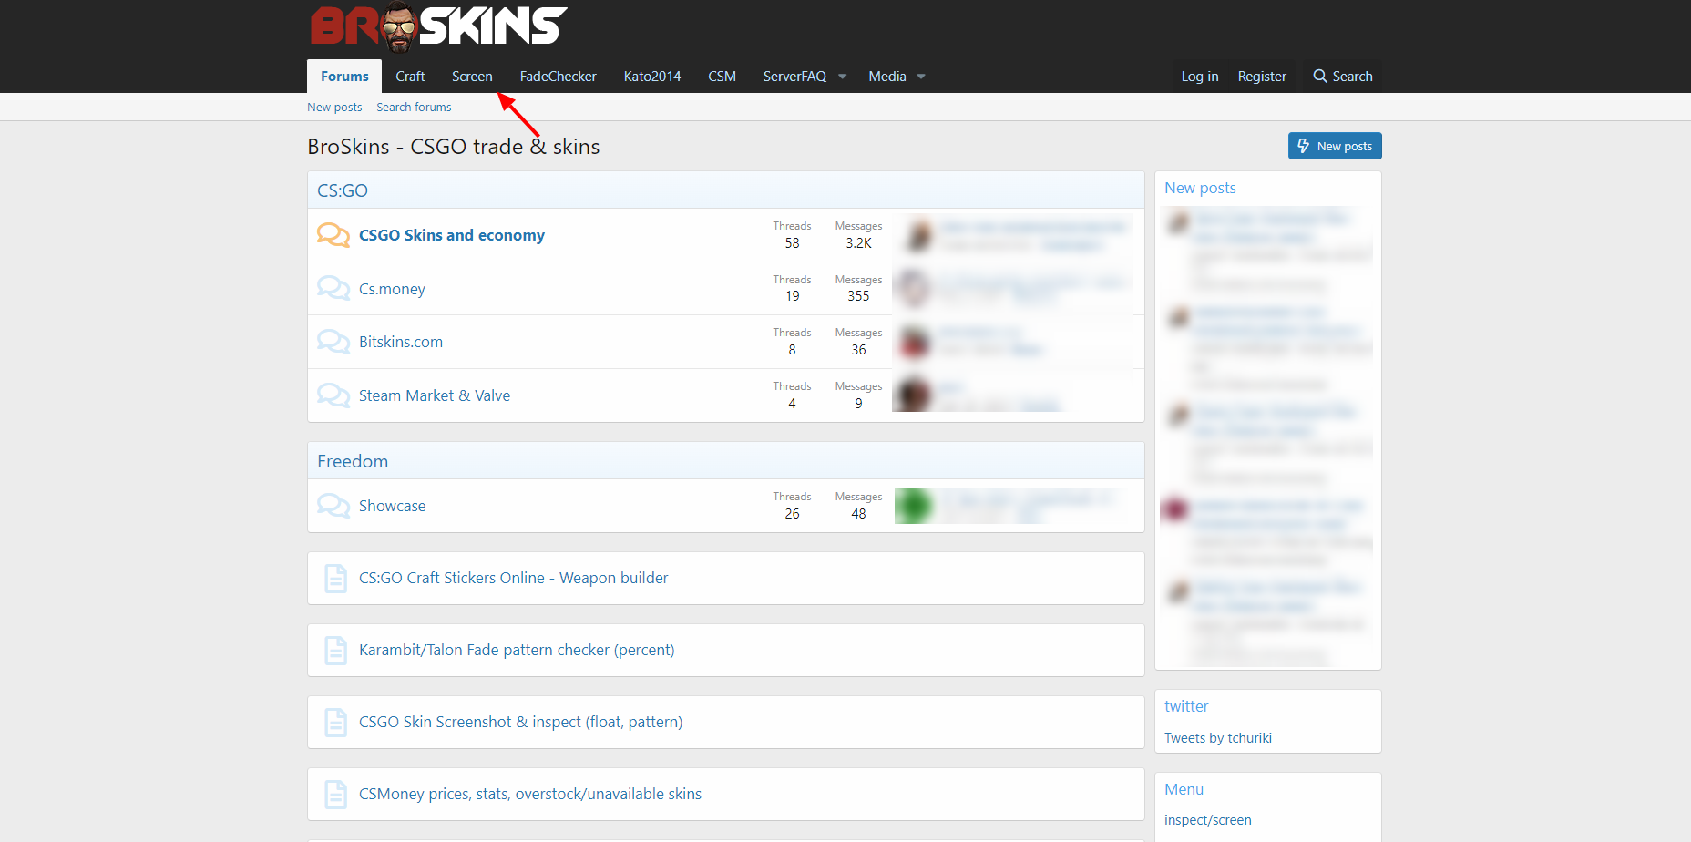Click the avatar in the Bitskins.com row
This screenshot has height=842, width=1691.
(913, 342)
